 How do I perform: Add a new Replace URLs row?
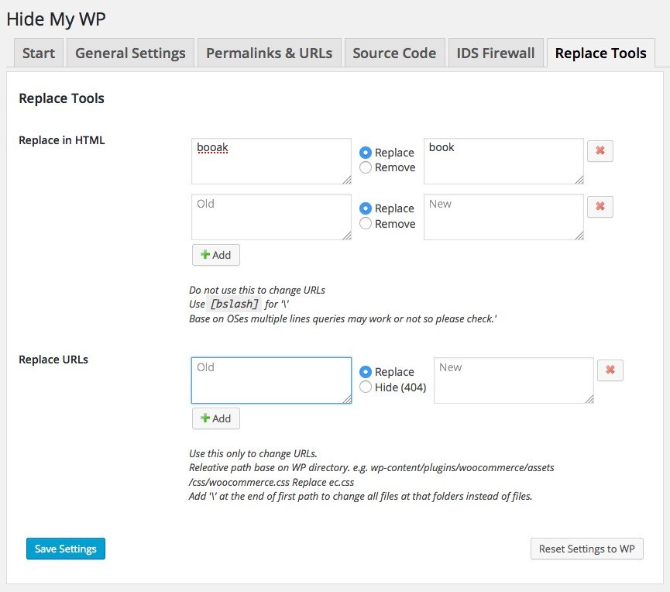pos(216,418)
